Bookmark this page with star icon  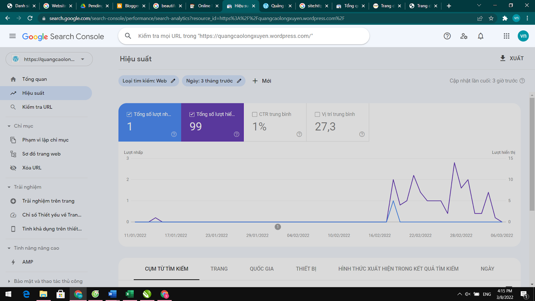click(x=491, y=18)
